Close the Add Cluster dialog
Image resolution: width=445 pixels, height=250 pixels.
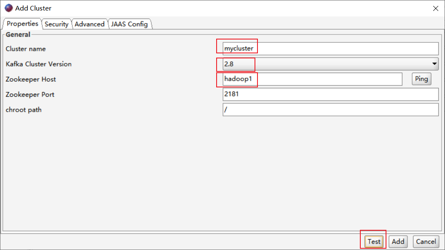tap(435, 8)
